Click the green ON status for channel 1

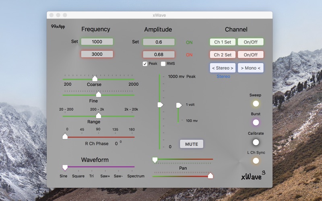[x=189, y=43]
